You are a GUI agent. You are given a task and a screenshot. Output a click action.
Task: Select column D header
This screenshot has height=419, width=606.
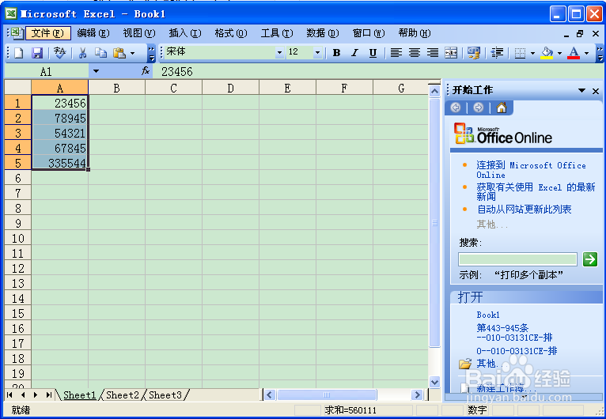[230, 89]
